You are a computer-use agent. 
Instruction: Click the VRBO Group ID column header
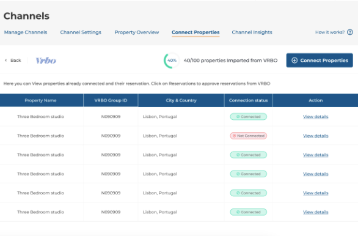(111, 100)
